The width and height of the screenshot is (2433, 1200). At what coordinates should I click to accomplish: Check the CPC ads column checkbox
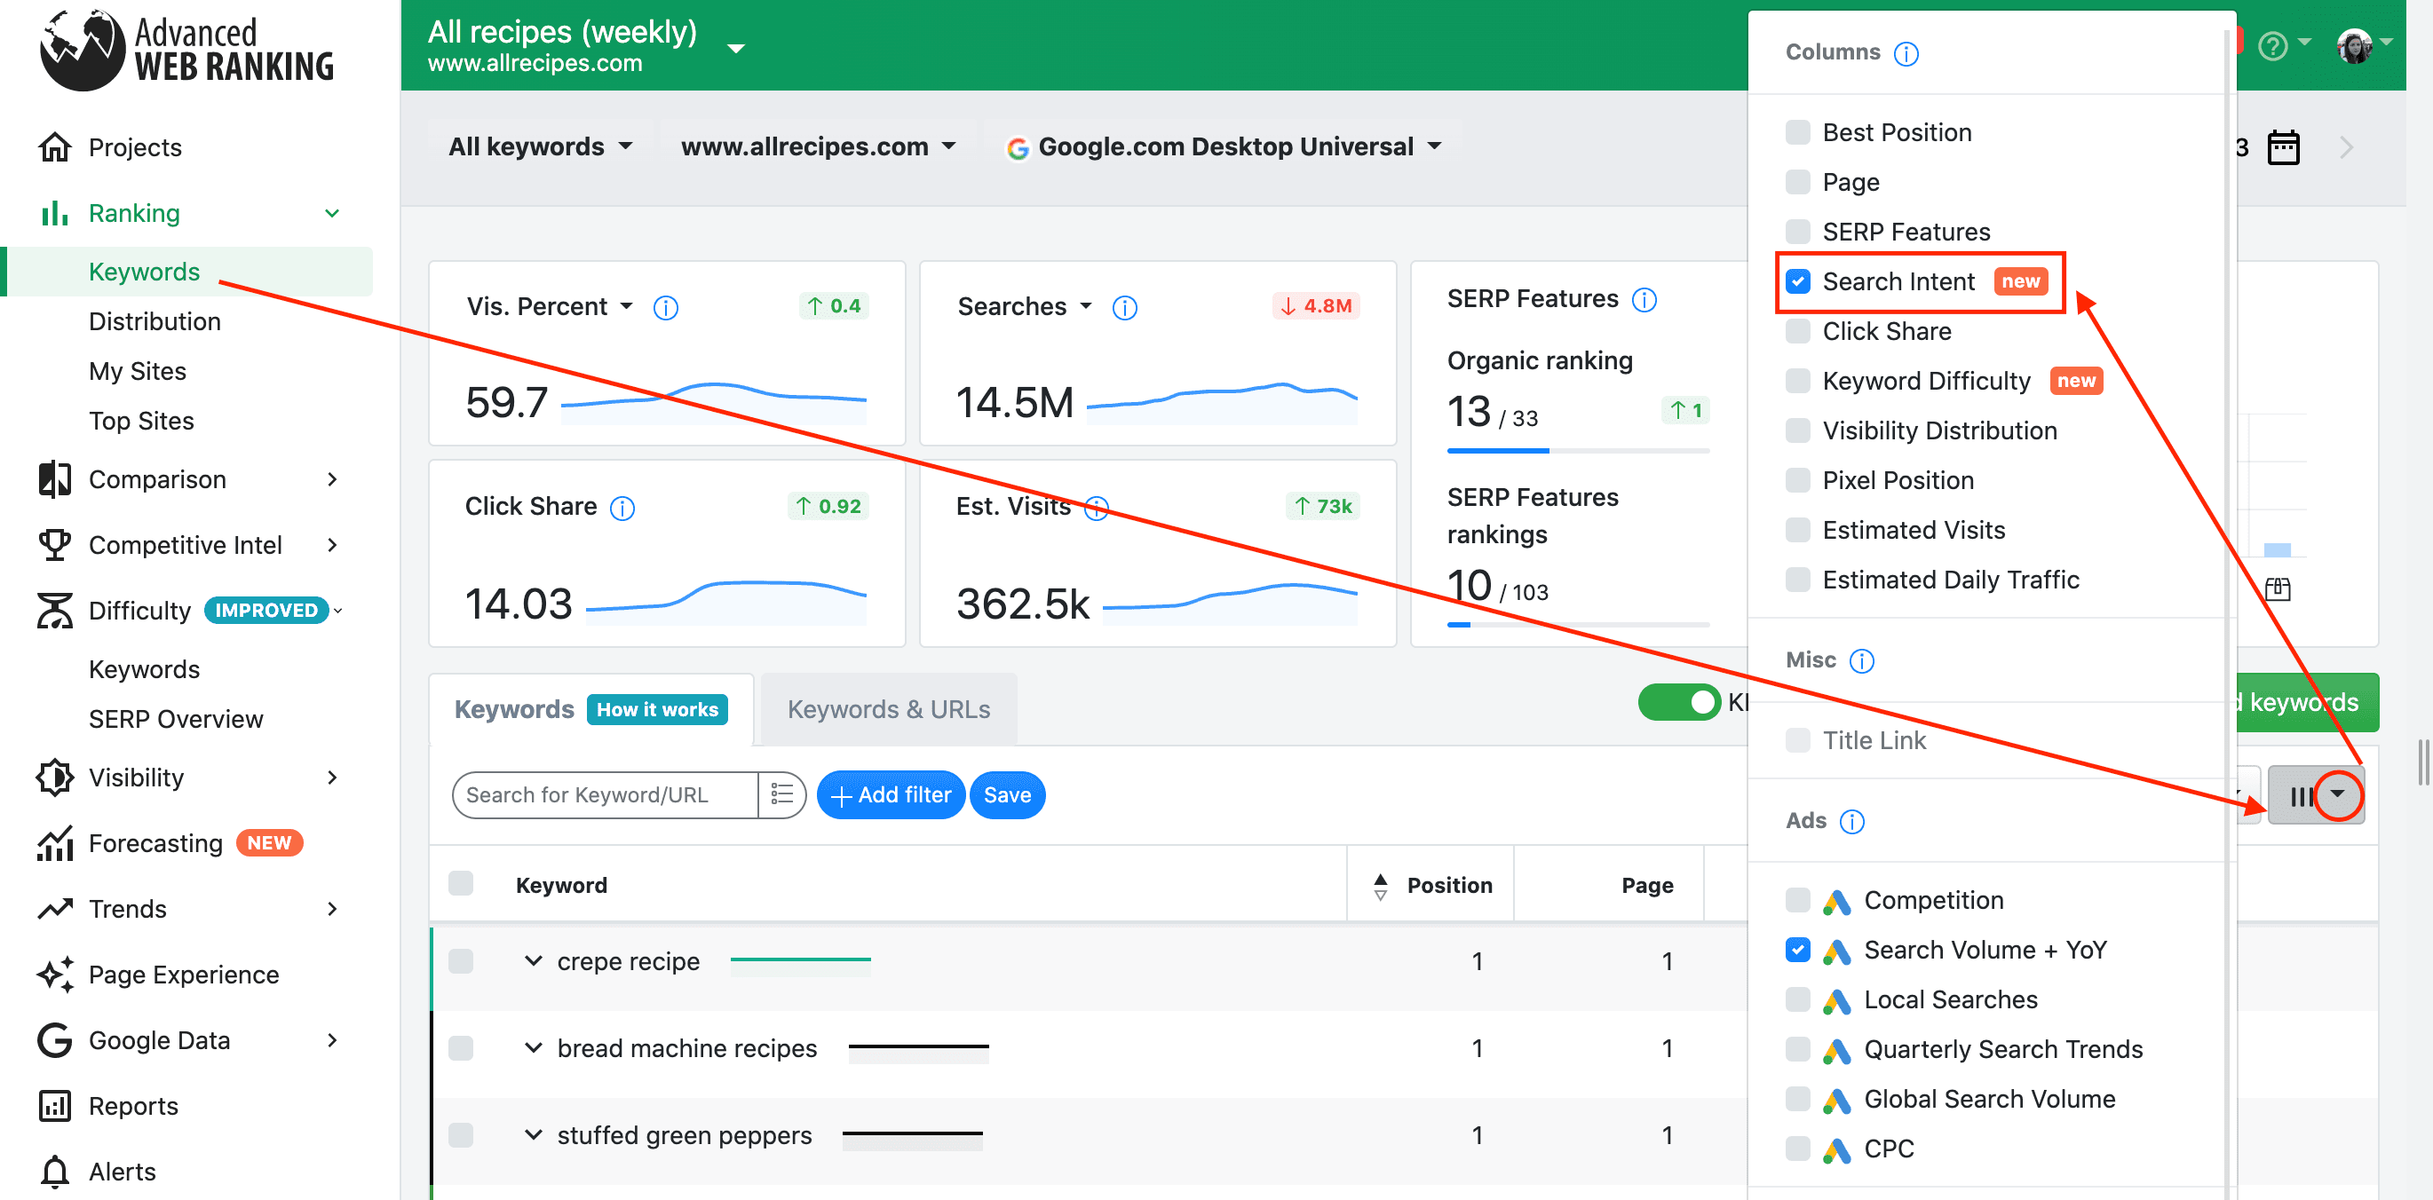(1798, 1149)
